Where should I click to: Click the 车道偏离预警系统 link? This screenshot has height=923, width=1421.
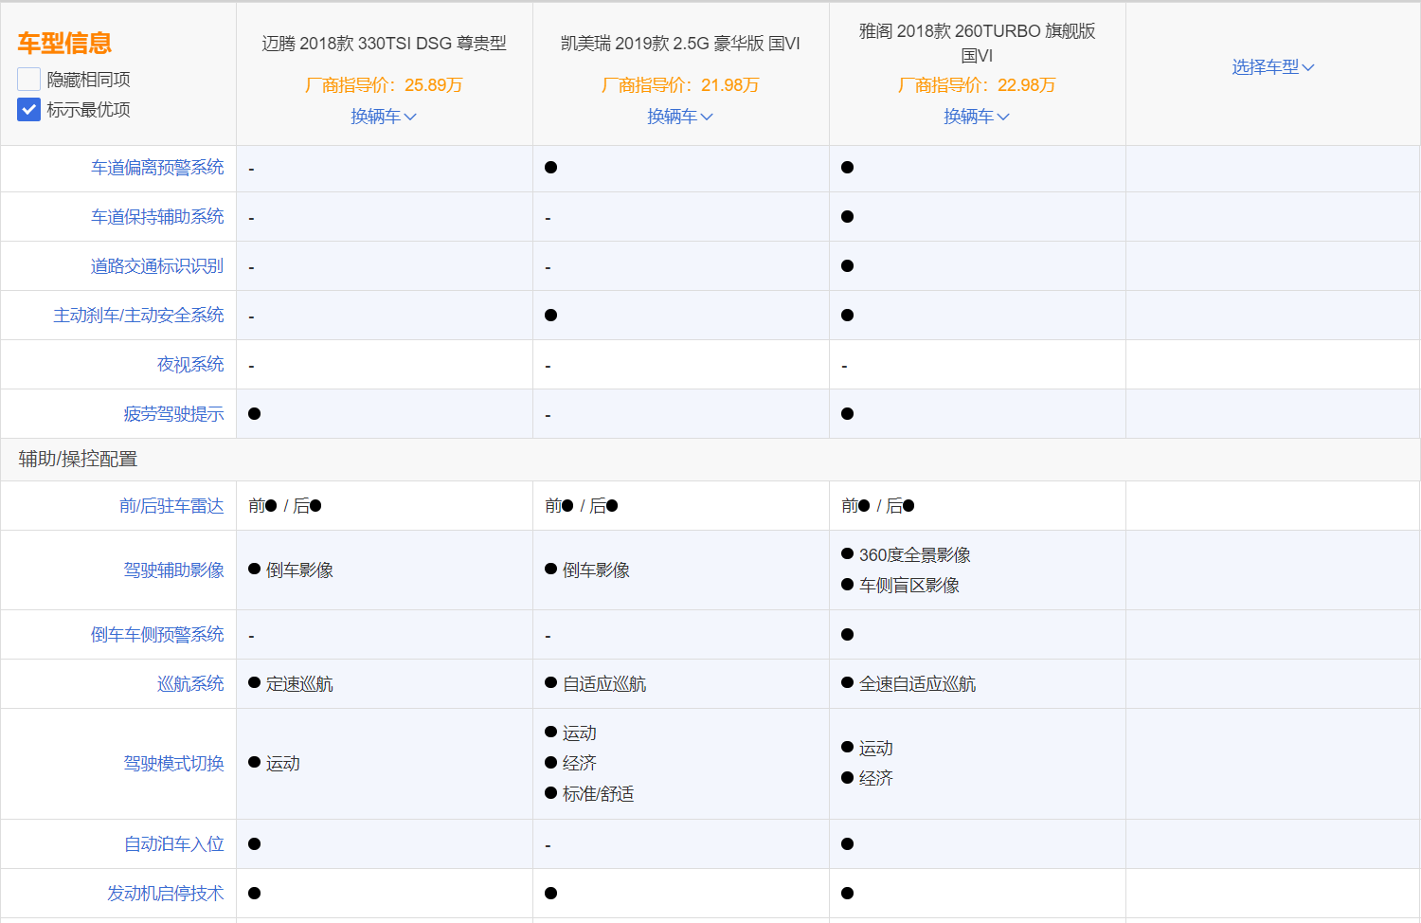(157, 168)
